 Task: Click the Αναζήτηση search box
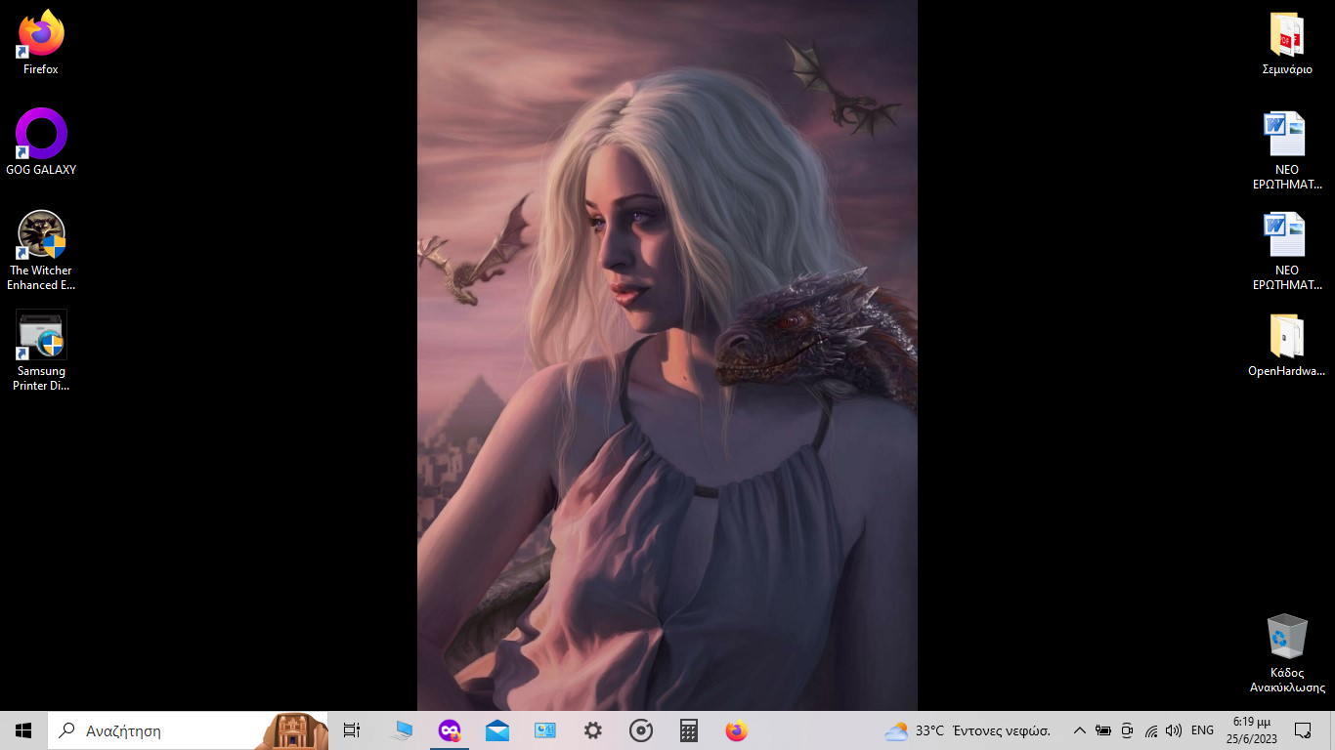tap(188, 730)
